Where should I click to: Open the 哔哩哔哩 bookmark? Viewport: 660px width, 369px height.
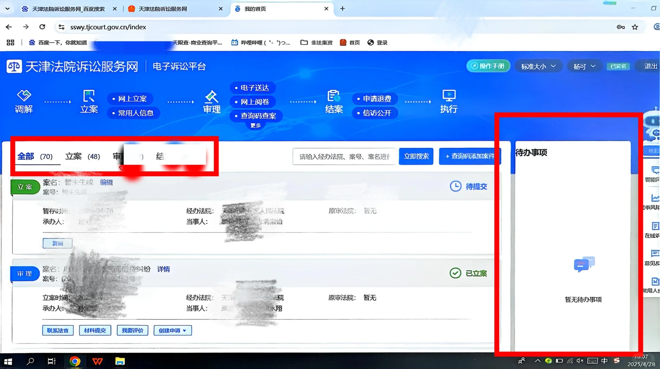coord(261,42)
